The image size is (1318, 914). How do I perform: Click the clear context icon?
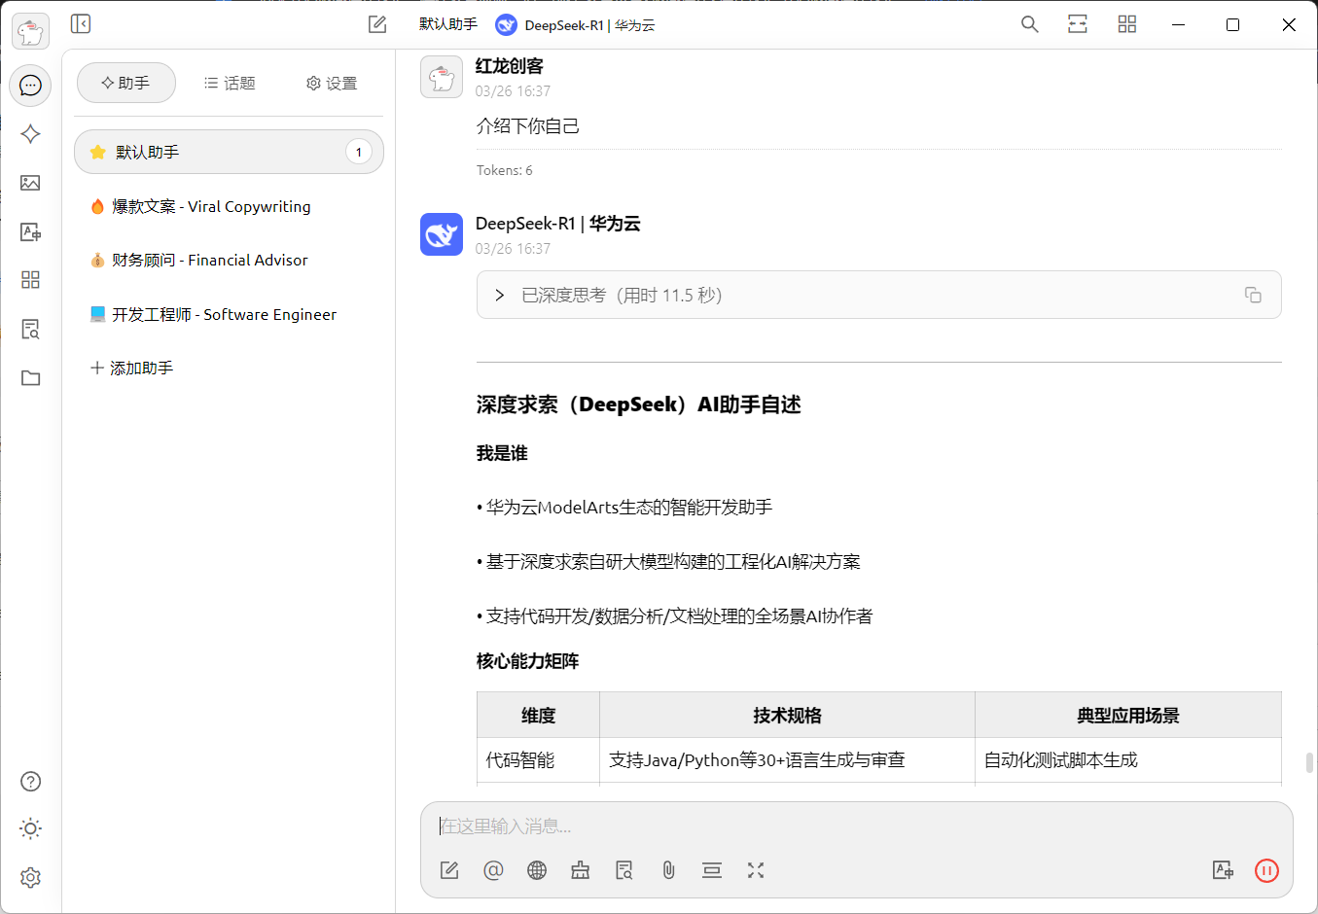click(x=712, y=870)
